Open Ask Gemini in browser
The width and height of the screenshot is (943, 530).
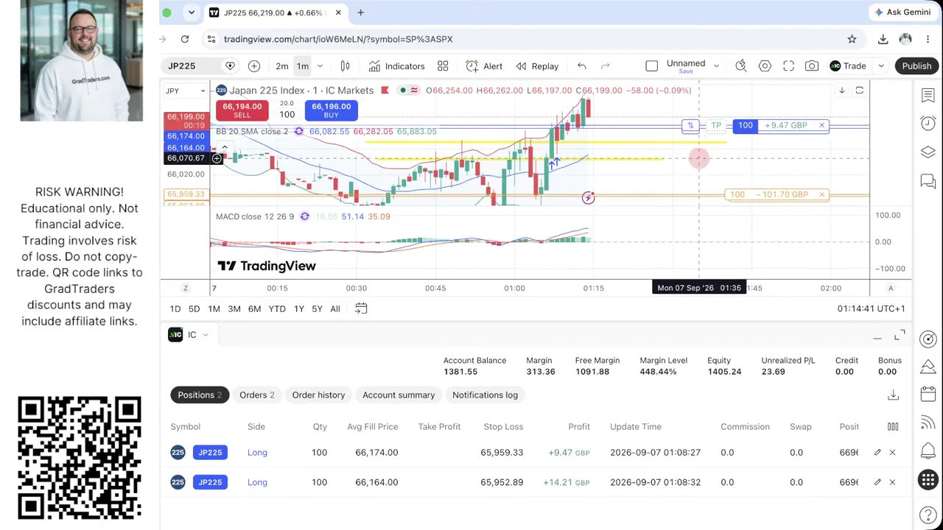tap(901, 13)
